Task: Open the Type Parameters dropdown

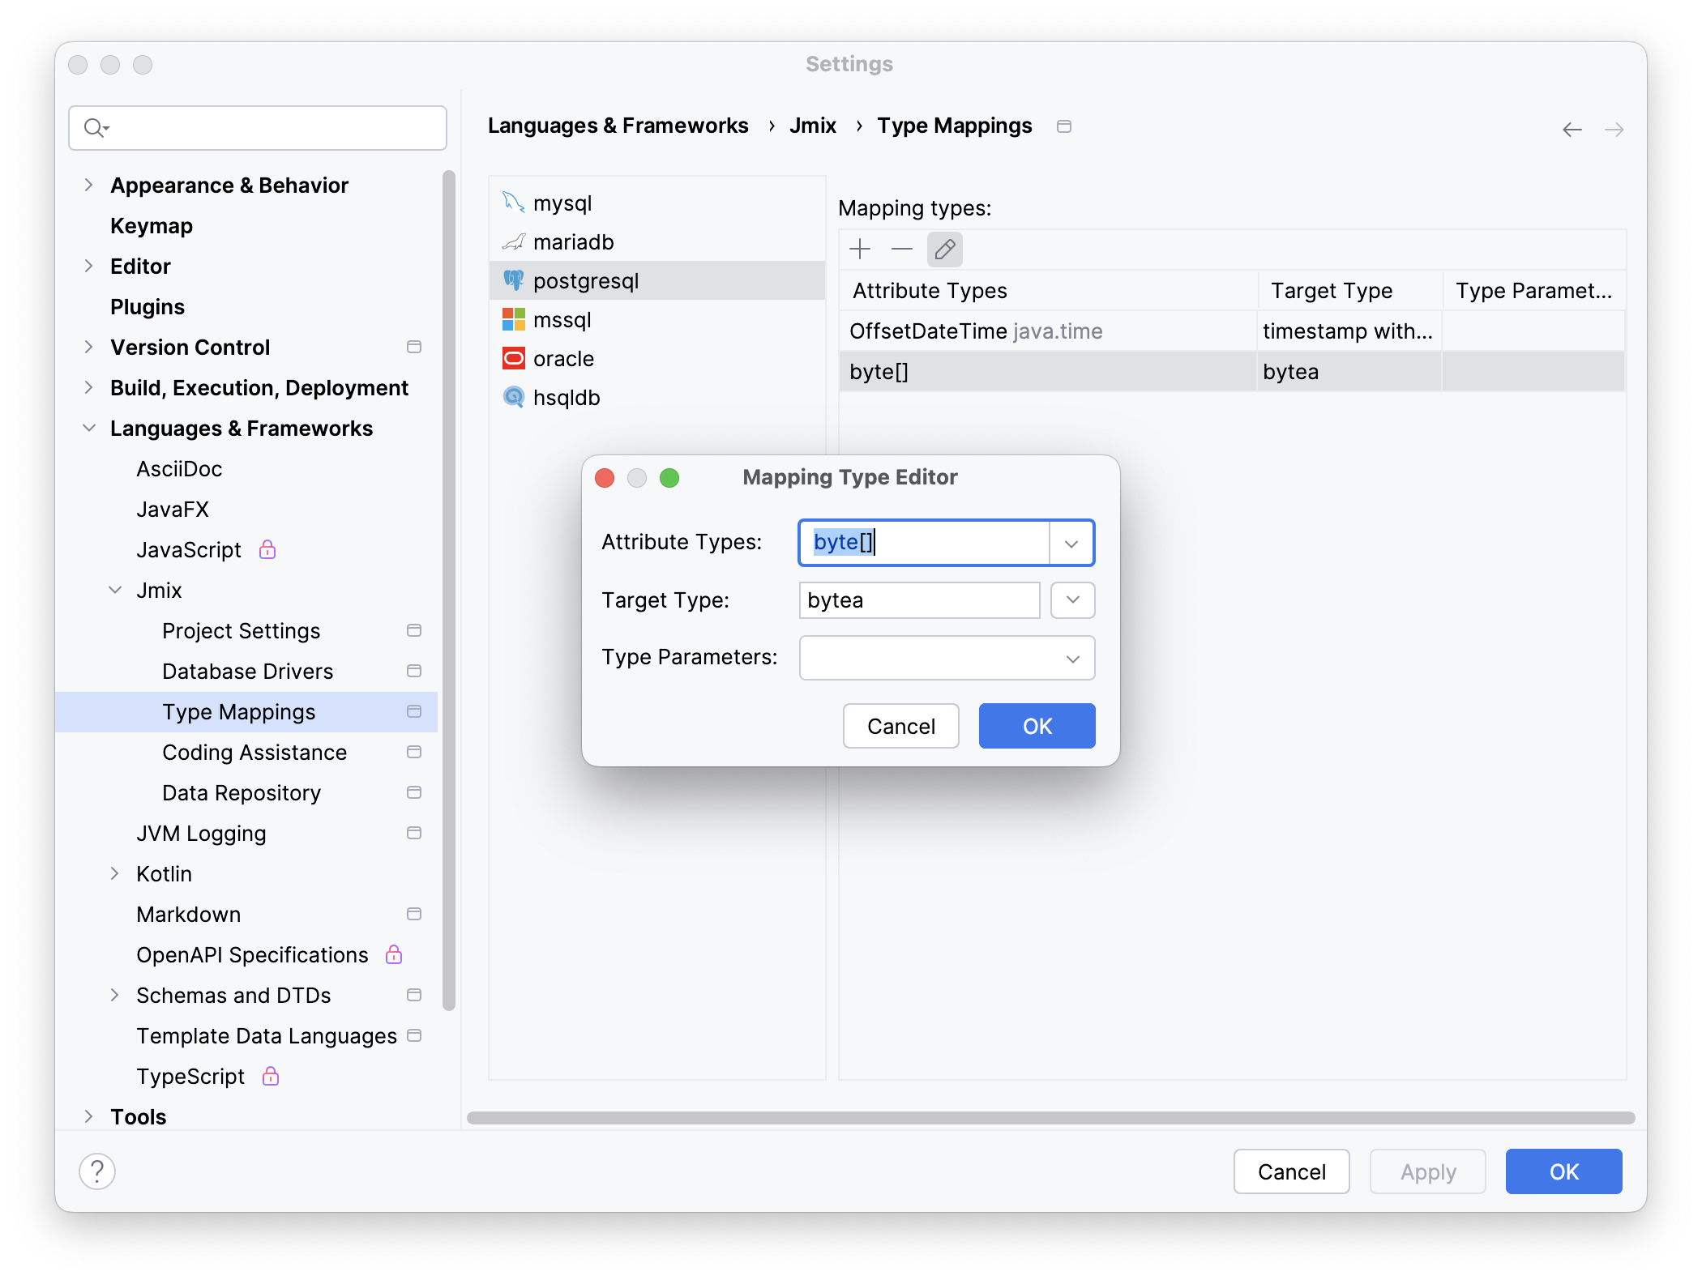Action: coord(1071,658)
